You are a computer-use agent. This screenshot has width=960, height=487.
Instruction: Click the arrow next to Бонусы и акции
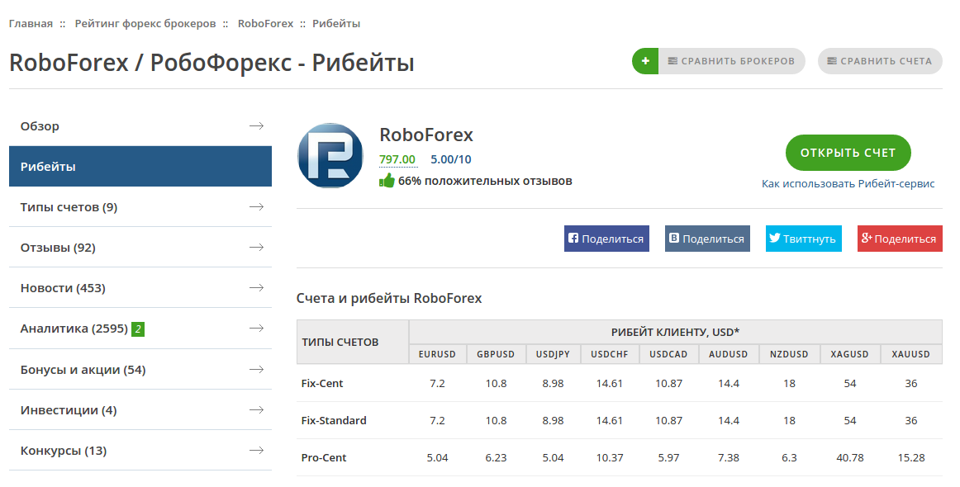pos(257,370)
